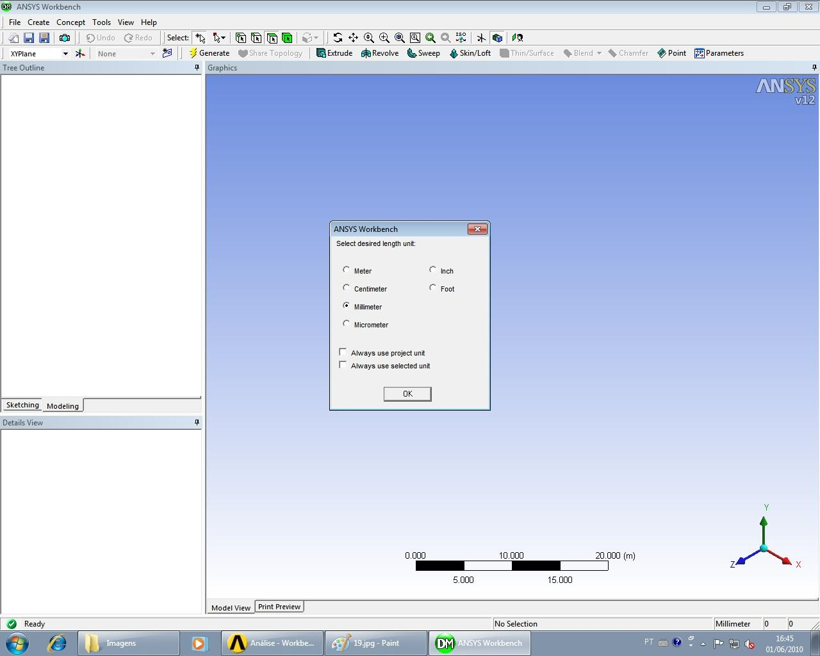Close the ANSYS Workbench unit dialog

click(477, 229)
